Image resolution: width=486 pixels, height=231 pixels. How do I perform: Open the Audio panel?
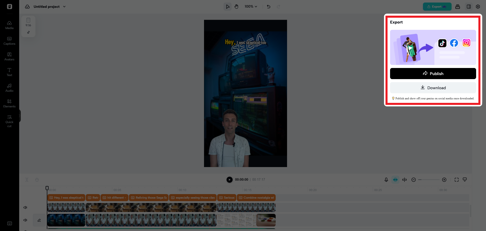9,87
